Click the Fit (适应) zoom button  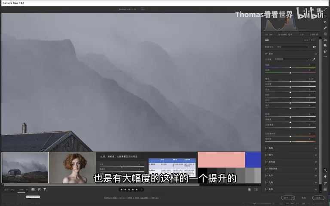tap(9, 190)
